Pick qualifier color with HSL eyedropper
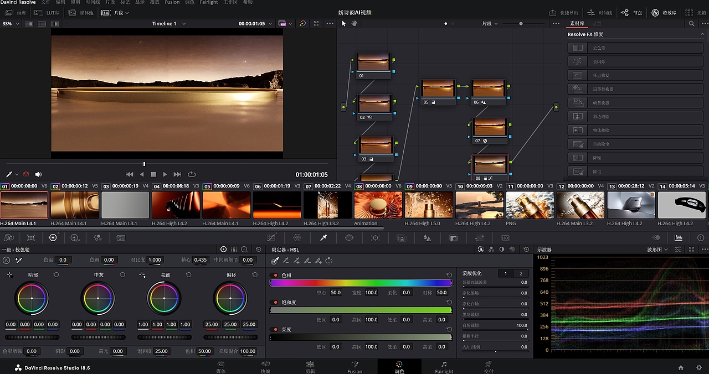Image resolution: width=709 pixels, height=374 pixels. [275, 260]
